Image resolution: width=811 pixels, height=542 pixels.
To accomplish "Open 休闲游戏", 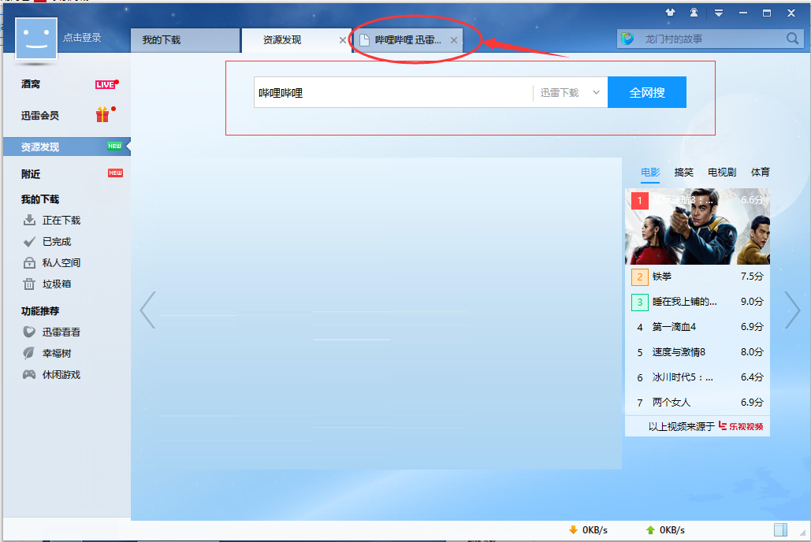I will click(61, 374).
